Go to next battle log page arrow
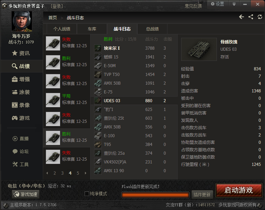 [86, 173]
